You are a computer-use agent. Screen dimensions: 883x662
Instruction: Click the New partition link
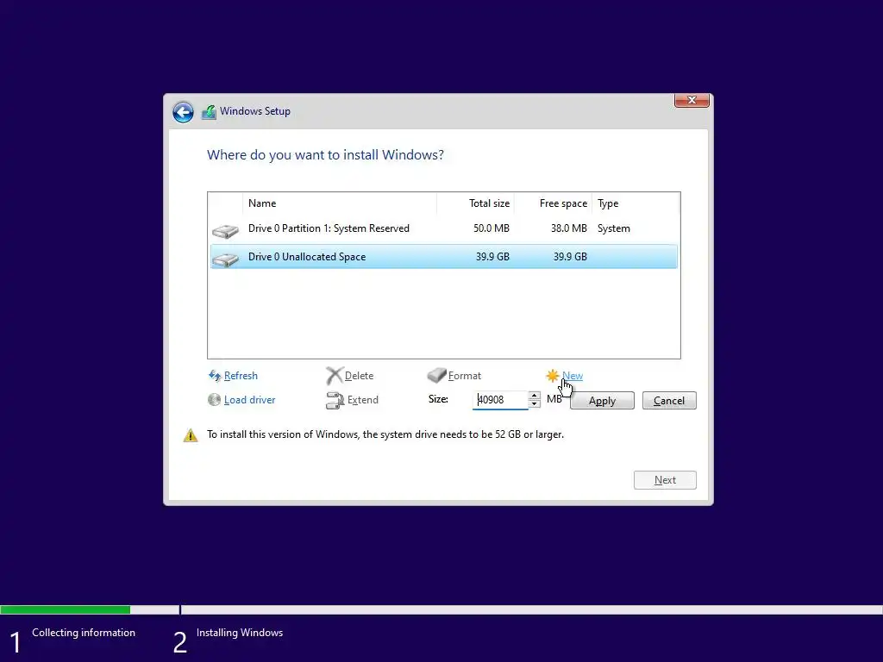coord(573,376)
